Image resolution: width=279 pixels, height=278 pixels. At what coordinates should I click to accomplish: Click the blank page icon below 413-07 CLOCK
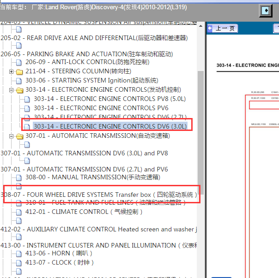click(x=18, y=272)
